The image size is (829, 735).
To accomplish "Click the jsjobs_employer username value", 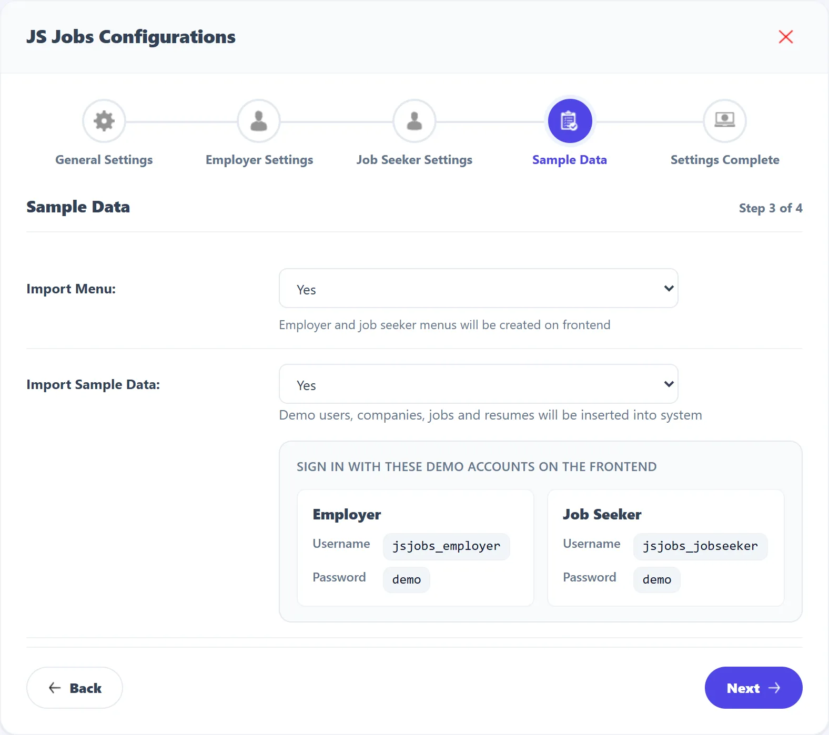I will (447, 546).
